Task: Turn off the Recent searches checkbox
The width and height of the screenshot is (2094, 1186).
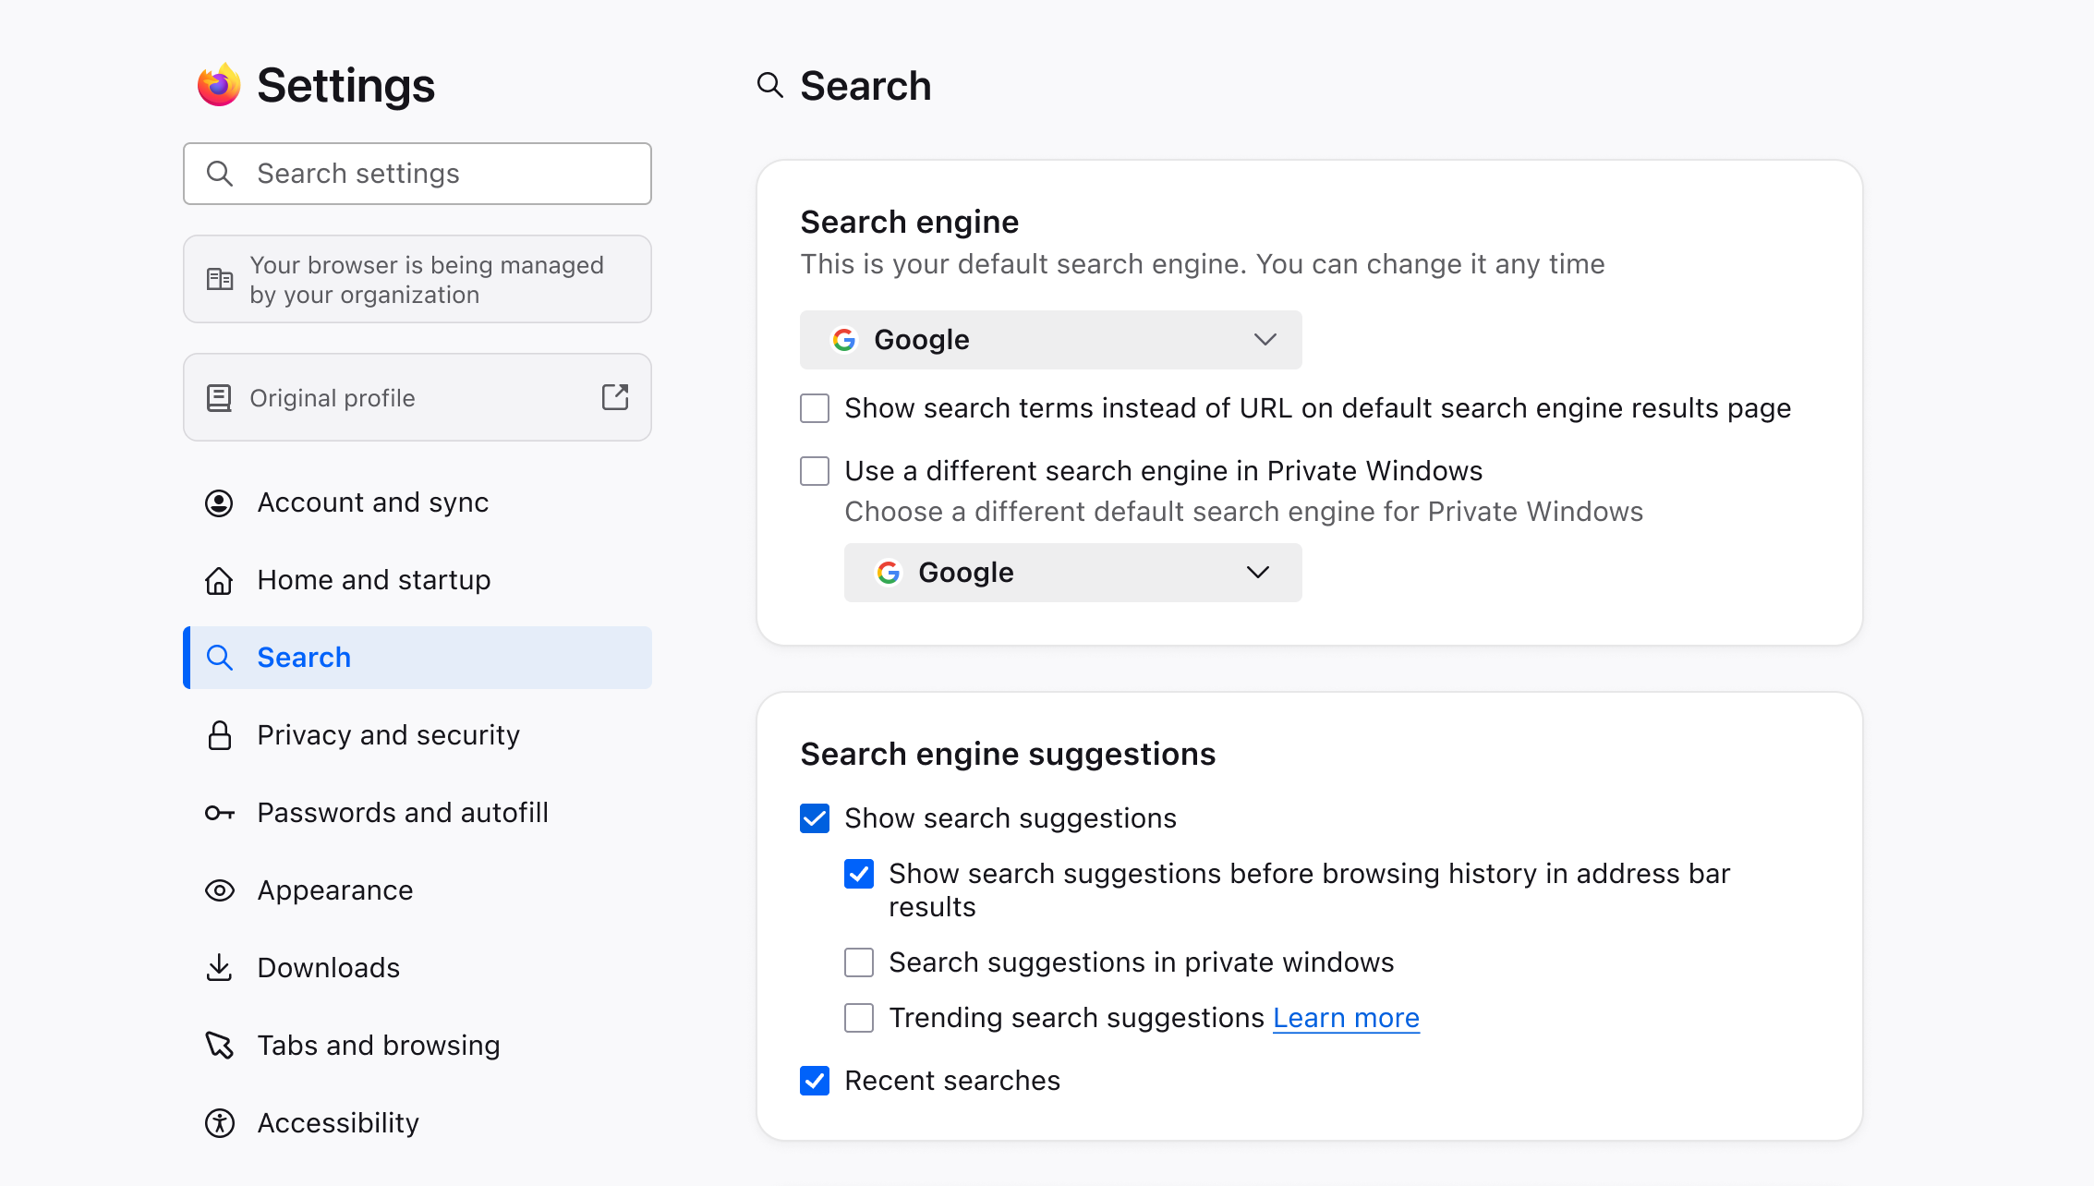Action: click(815, 1081)
